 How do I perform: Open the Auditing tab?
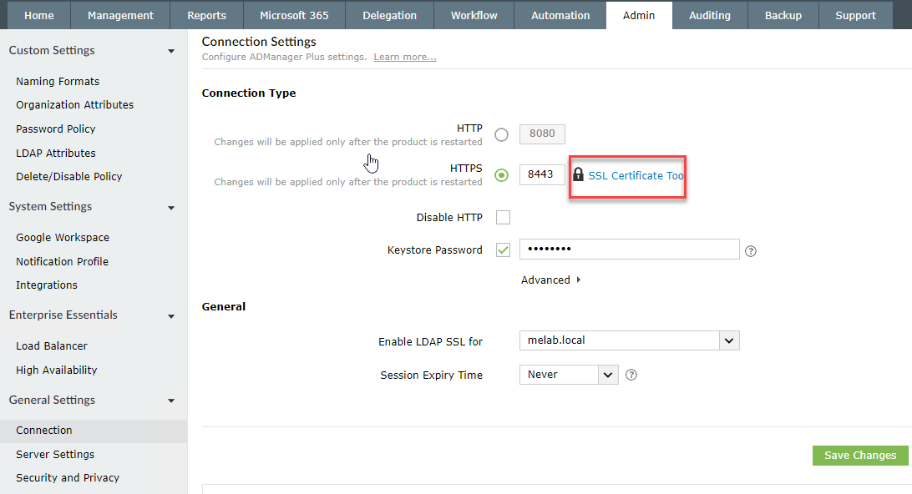709,15
